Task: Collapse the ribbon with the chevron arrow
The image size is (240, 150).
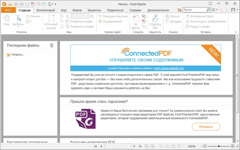Action: click(x=236, y=32)
